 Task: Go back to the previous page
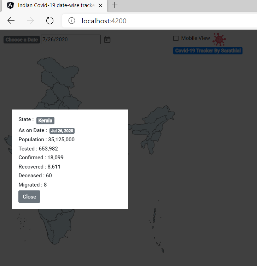pyautogui.click(x=11, y=21)
